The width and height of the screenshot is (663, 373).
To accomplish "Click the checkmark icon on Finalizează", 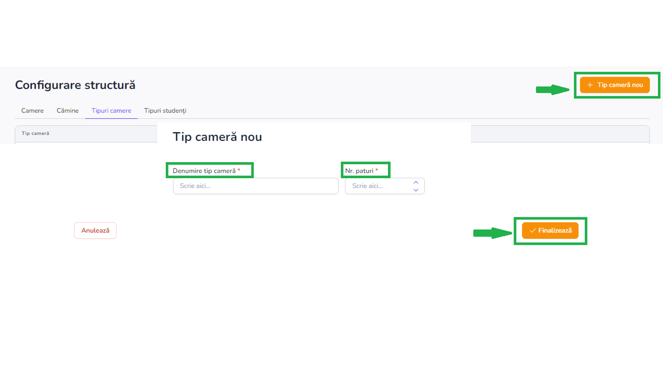I will [x=532, y=231].
